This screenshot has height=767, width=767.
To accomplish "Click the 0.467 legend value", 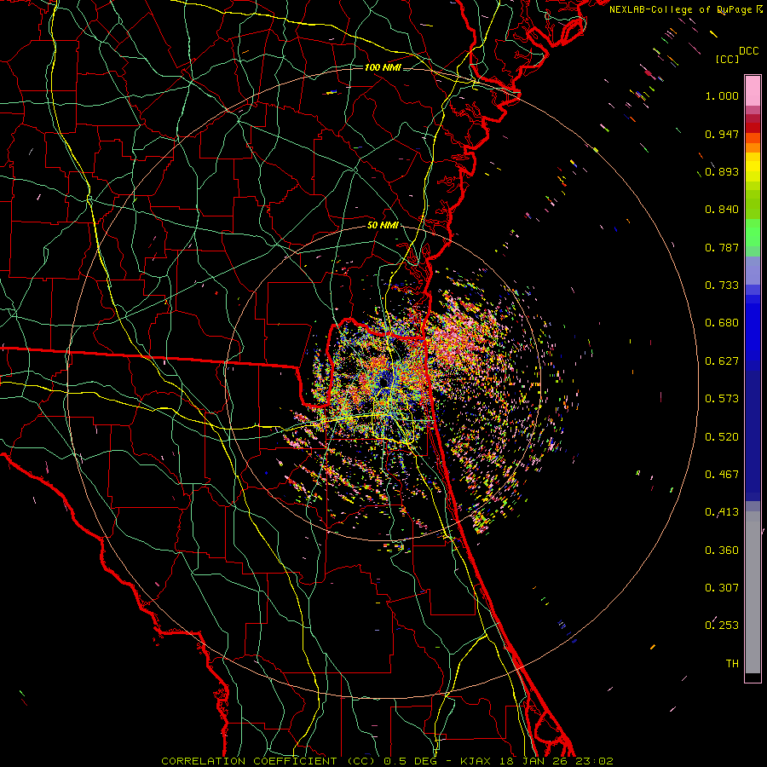I will [x=722, y=475].
